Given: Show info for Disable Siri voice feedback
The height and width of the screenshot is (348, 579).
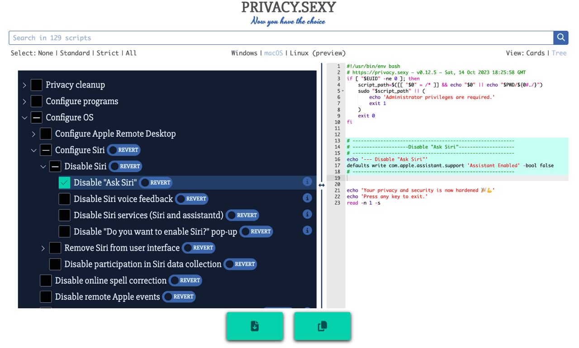Looking at the screenshot, I should point(307,198).
